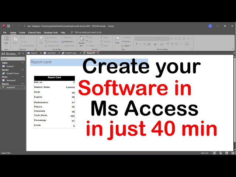Click the Toggle Filter button

(68, 46)
